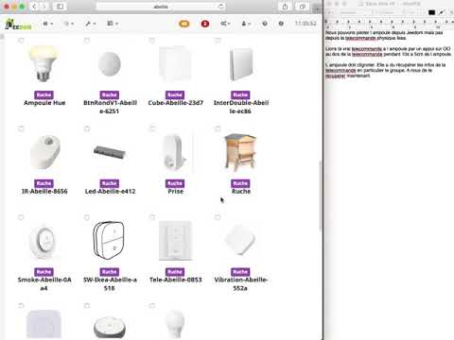Click the Safari address bar

(161, 7)
